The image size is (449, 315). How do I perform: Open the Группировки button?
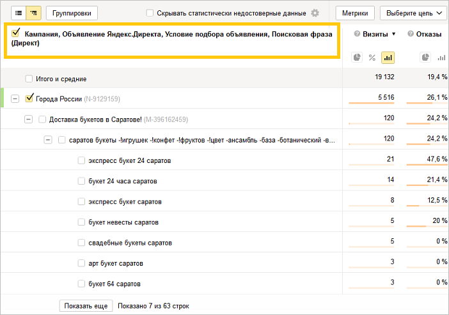point(72,13)
